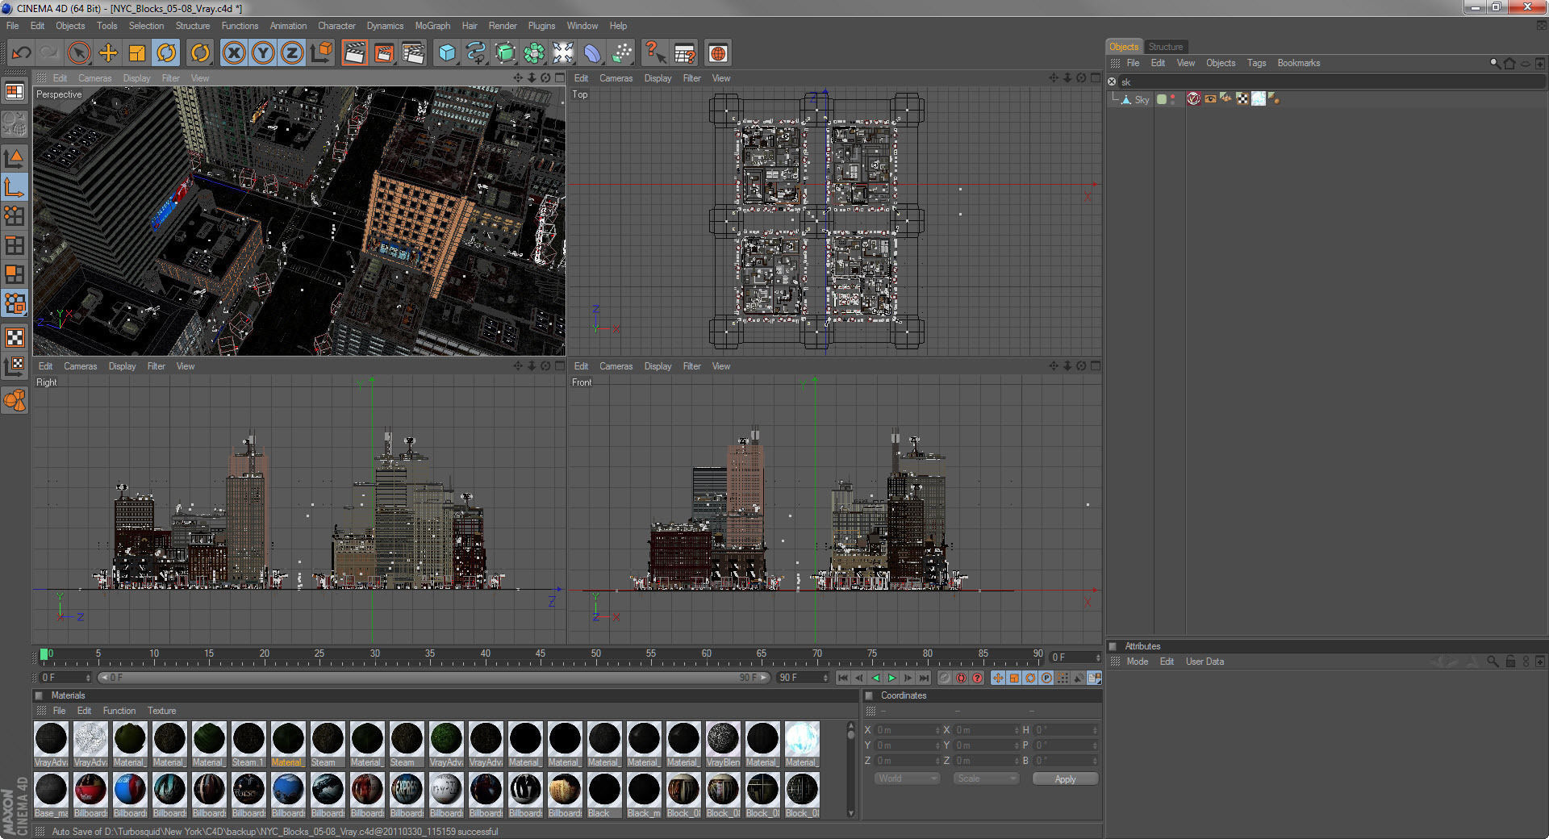1549x839 pixels.
Task: Select the Use Texture tool checkerboard icon
Action: coord(15,337)
